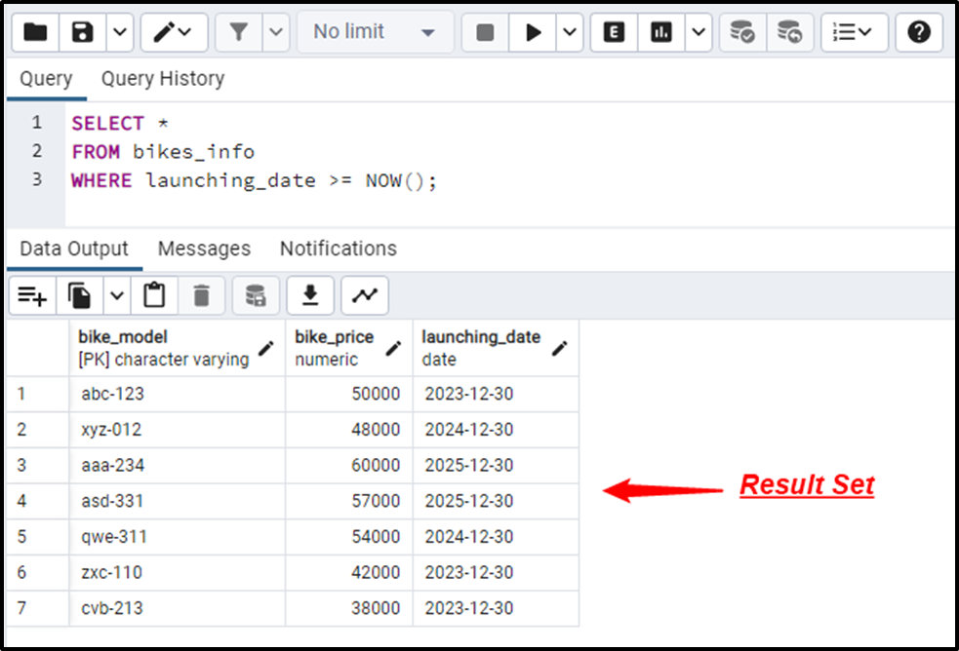Open the graph visualizer

(364, 295)
